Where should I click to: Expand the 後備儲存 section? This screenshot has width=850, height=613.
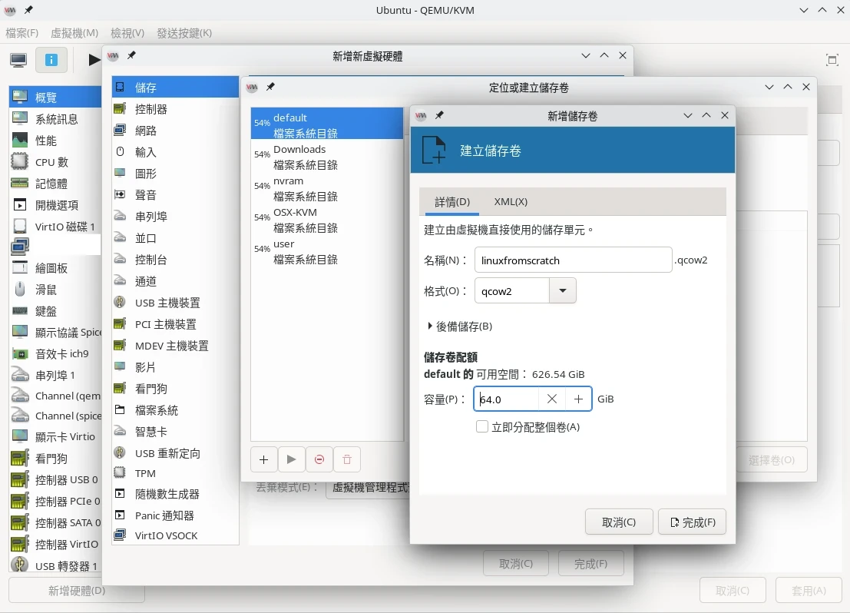(x=460, y=326)
